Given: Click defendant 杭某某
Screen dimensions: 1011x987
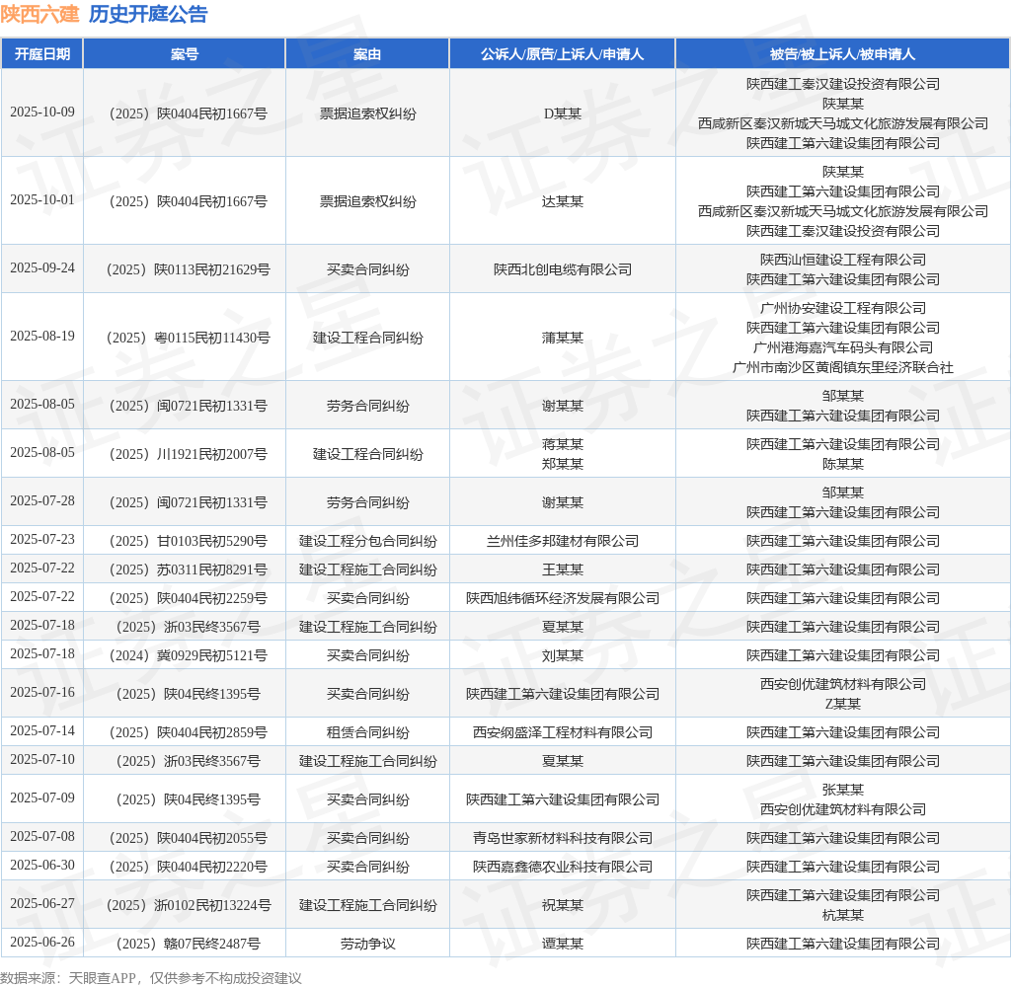Looking at the screenshot, I should coord(843,915).
